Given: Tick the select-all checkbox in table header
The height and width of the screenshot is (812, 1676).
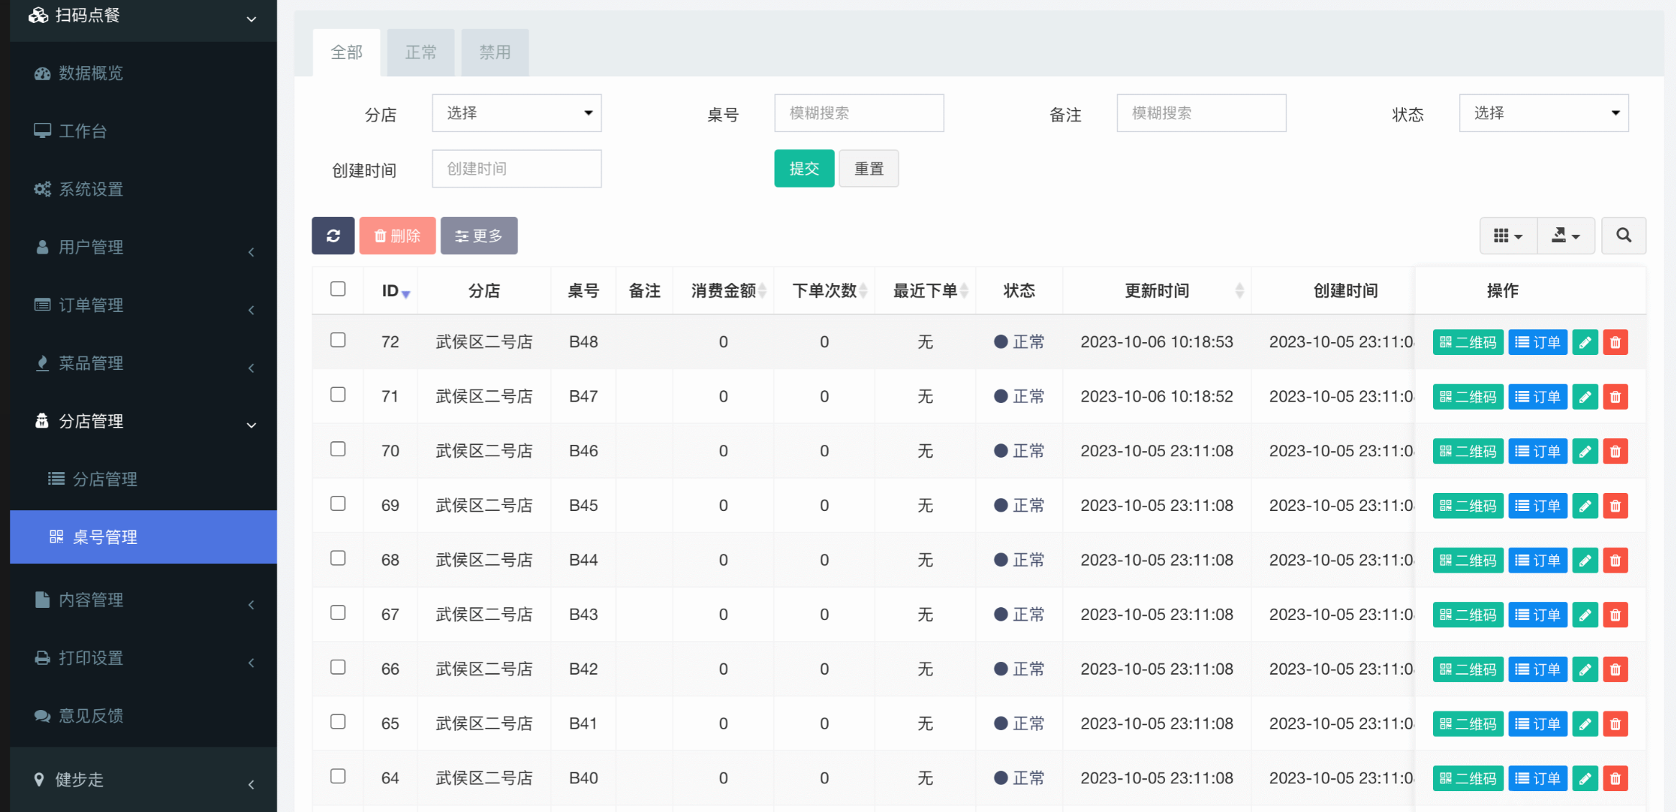Looking at the screenshot, I should point(338,289).
